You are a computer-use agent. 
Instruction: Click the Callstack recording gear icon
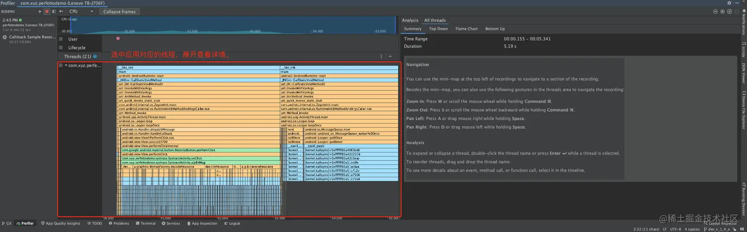(5, 37)
